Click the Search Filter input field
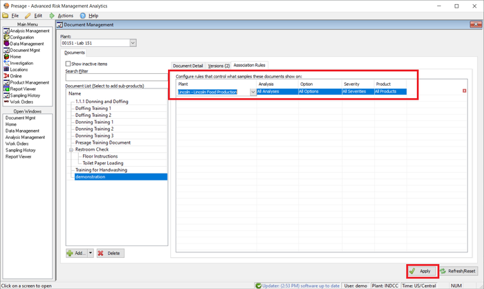Viewport: 484px width, 289px height. [x=115, y=78]
